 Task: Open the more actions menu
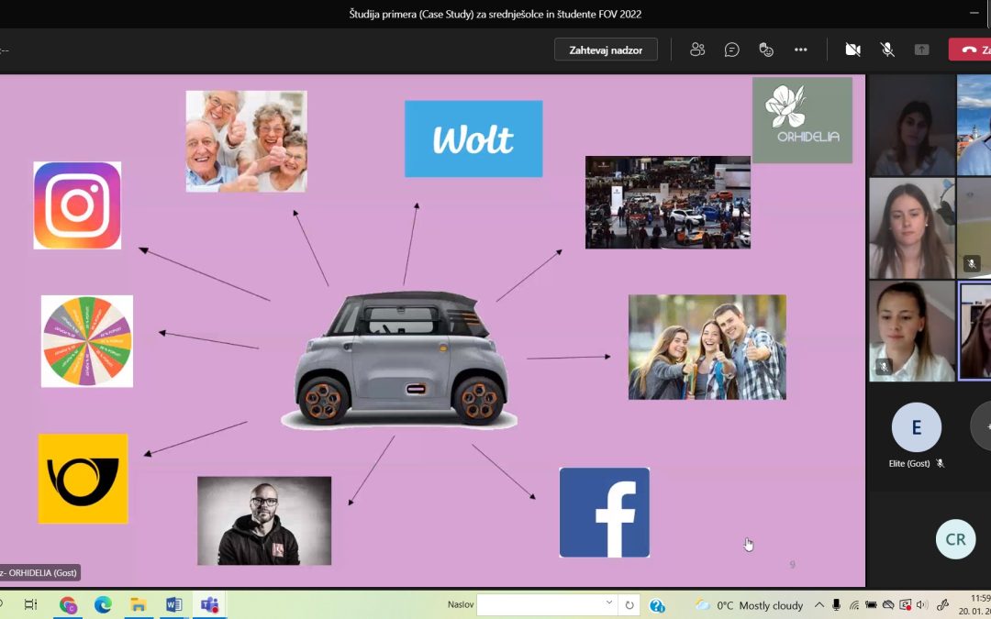pyautogui.click(x=801, y=50)
